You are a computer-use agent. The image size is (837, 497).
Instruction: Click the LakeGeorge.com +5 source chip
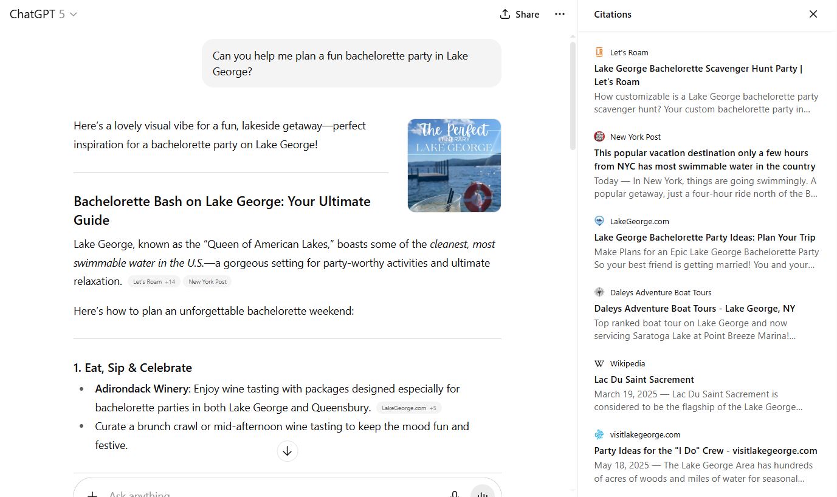click(409, 408)
